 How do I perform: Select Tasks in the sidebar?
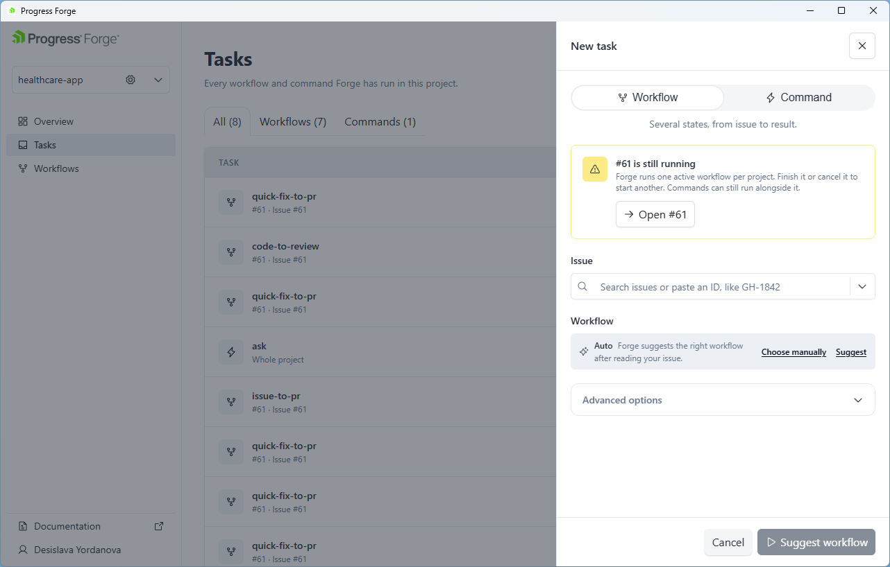click(x=90, y=145)
